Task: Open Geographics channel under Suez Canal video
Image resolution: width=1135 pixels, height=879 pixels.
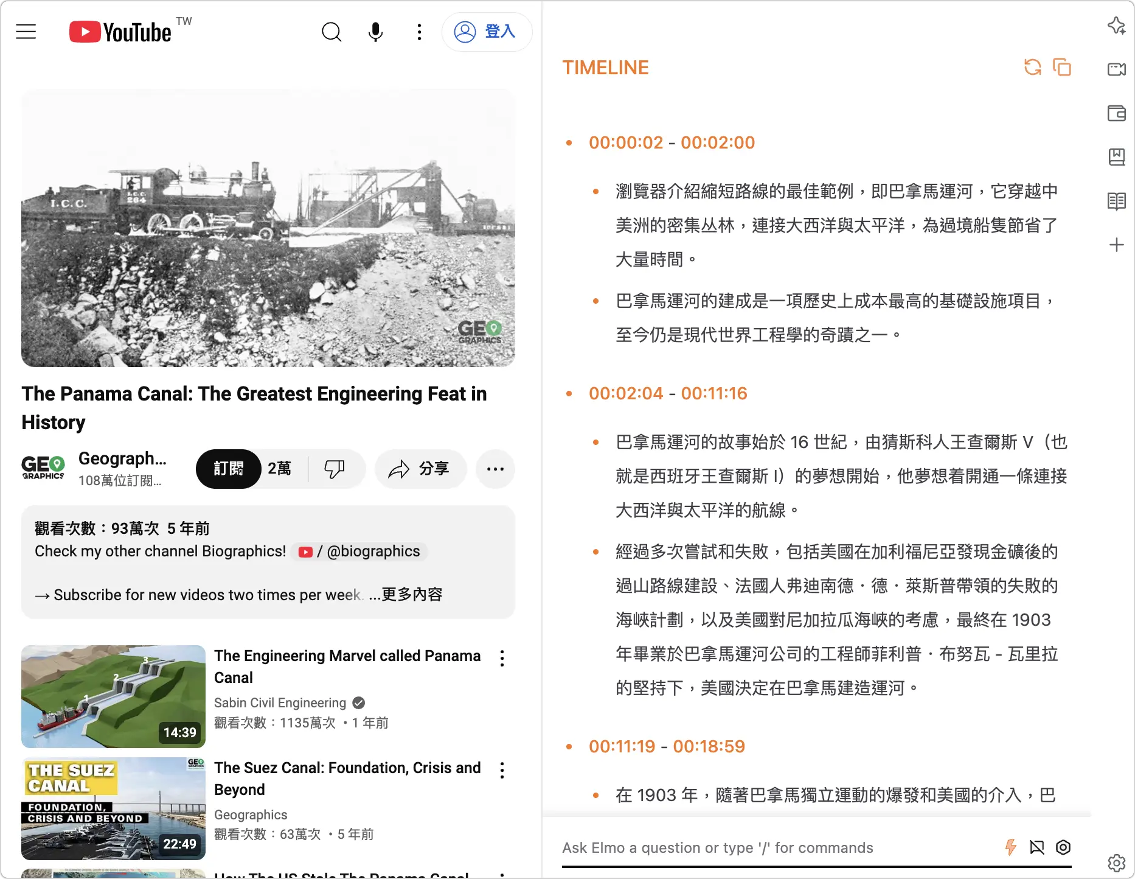Action: point(251,815)
